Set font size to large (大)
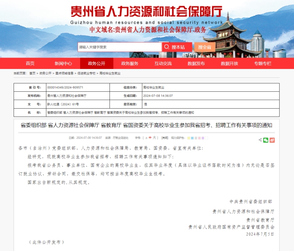The height and width of the screenshot is (251, 294). (154, 138)
